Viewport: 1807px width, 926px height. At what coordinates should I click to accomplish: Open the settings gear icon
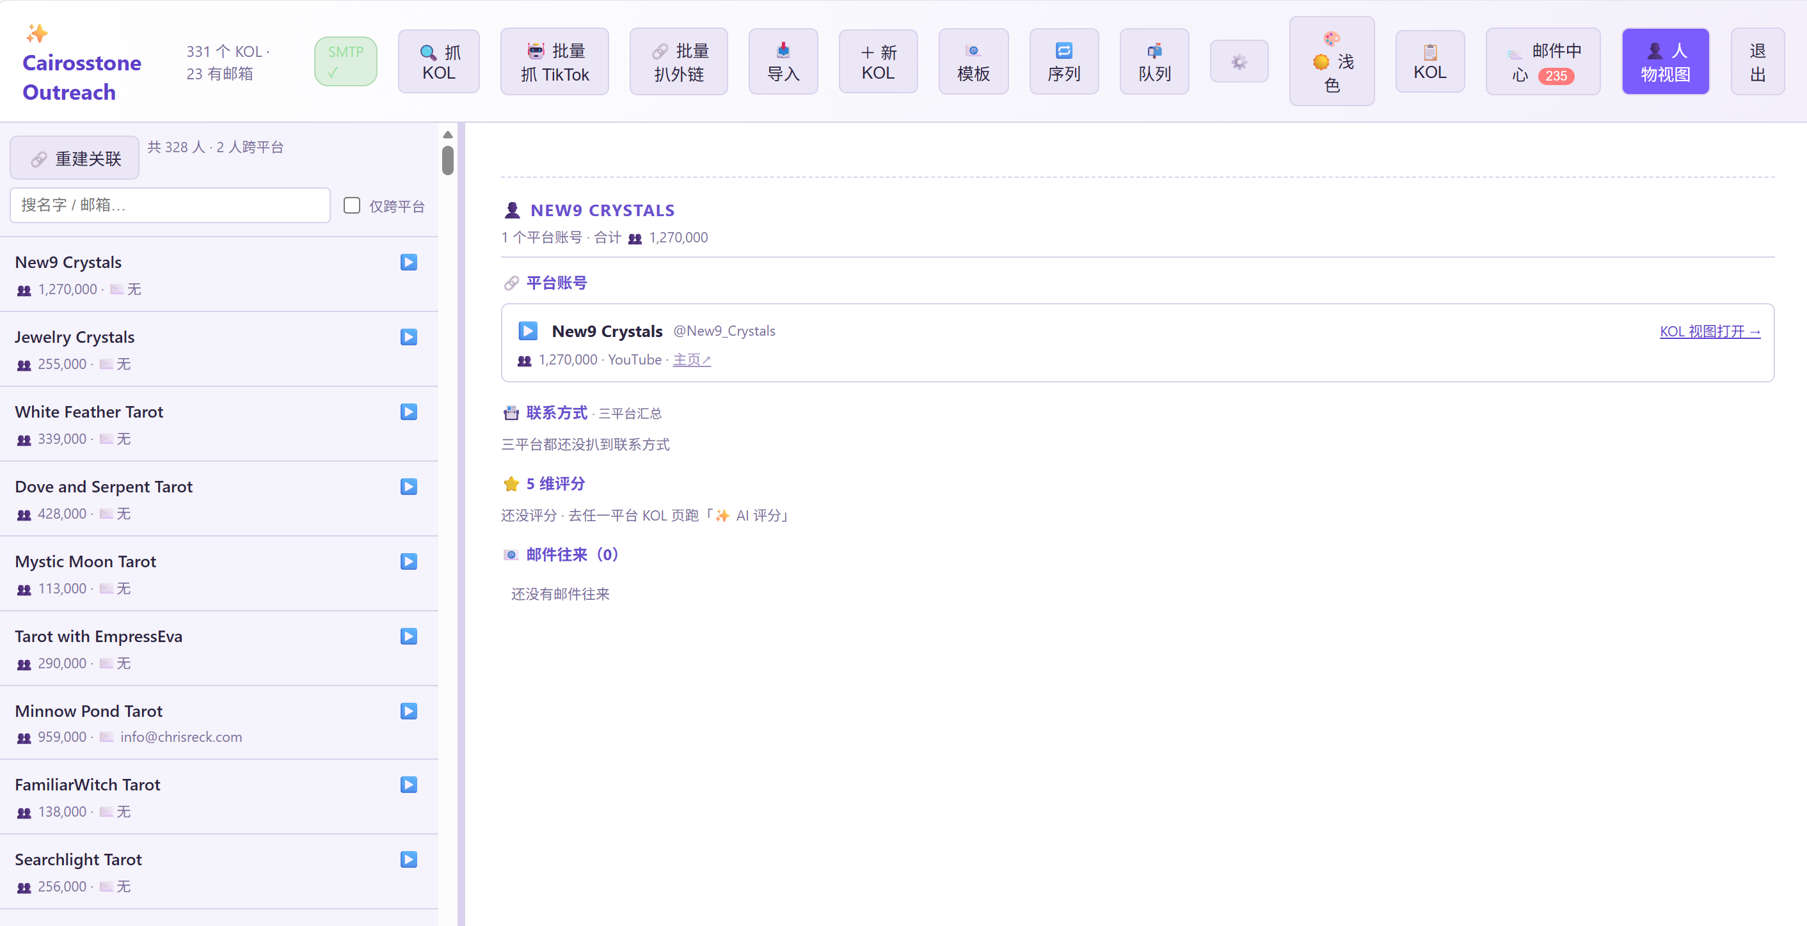click(1239, 61)
